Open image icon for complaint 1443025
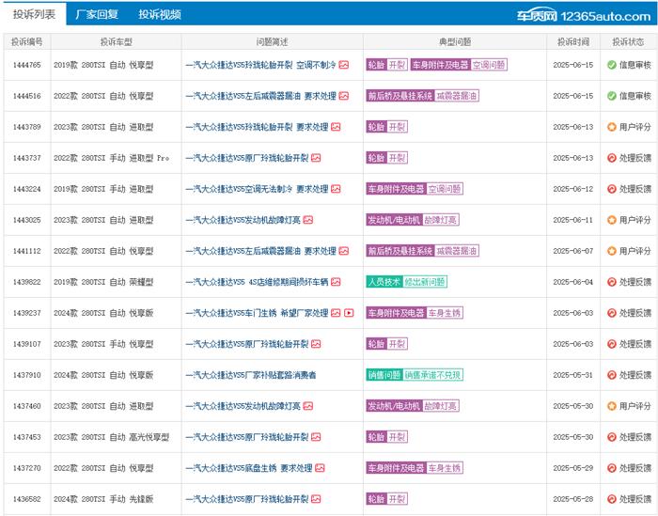 pyautogui.click(x=308, y=220)
